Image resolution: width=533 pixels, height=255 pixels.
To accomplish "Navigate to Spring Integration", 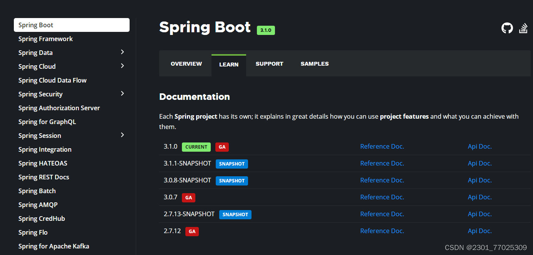I will tap(45, 149).
